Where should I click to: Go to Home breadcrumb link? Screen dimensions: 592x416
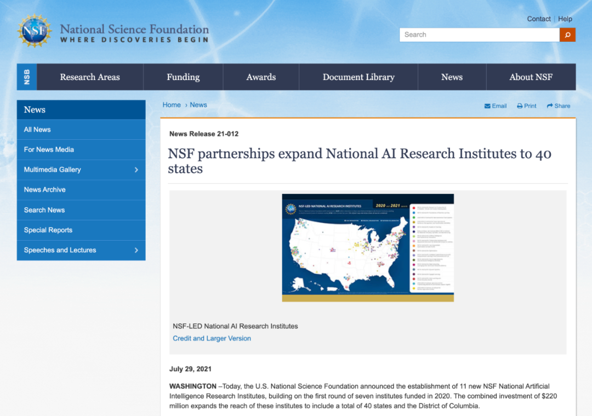172,105
